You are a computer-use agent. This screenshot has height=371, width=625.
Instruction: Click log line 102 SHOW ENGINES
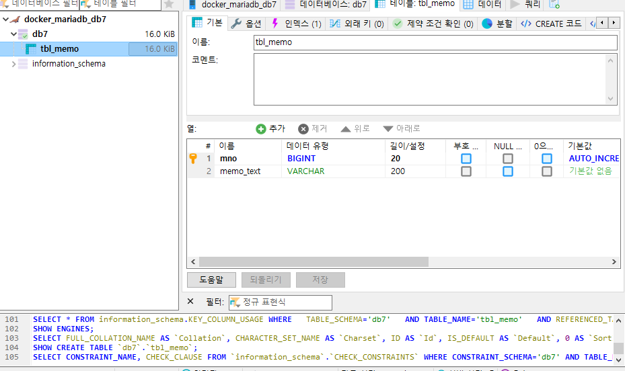[63, 329]
